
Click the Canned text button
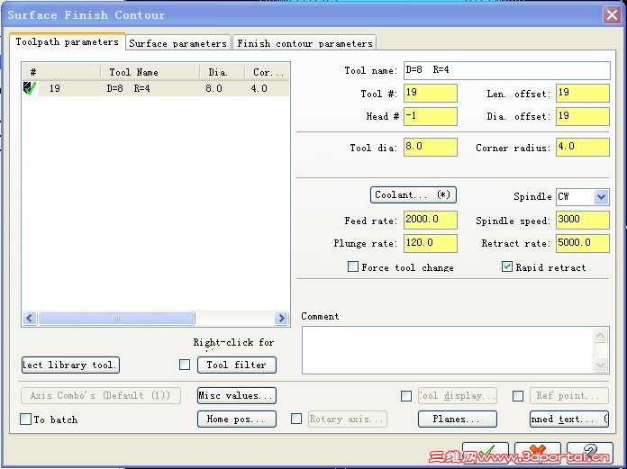coord(569,419)
